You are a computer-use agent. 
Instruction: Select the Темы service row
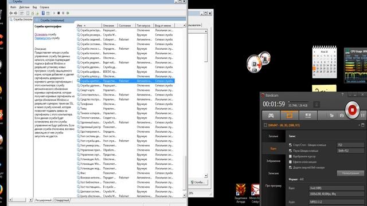[126, 109]
